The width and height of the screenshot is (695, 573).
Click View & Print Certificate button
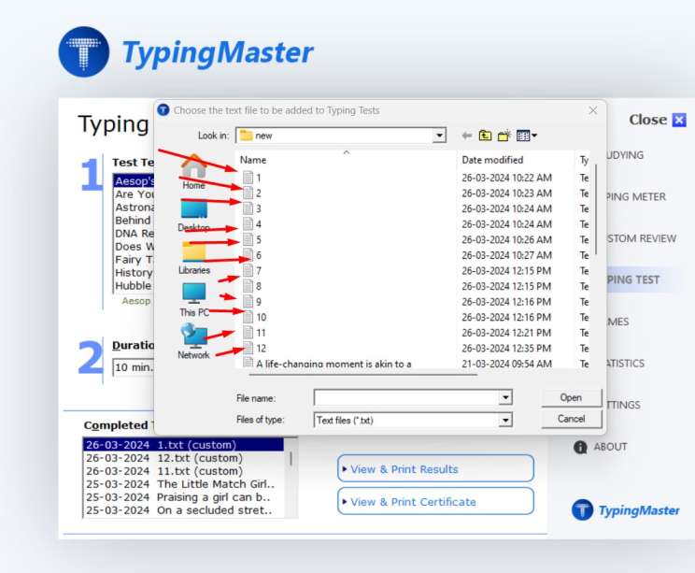pyautogui.click(x=435, y=501)
